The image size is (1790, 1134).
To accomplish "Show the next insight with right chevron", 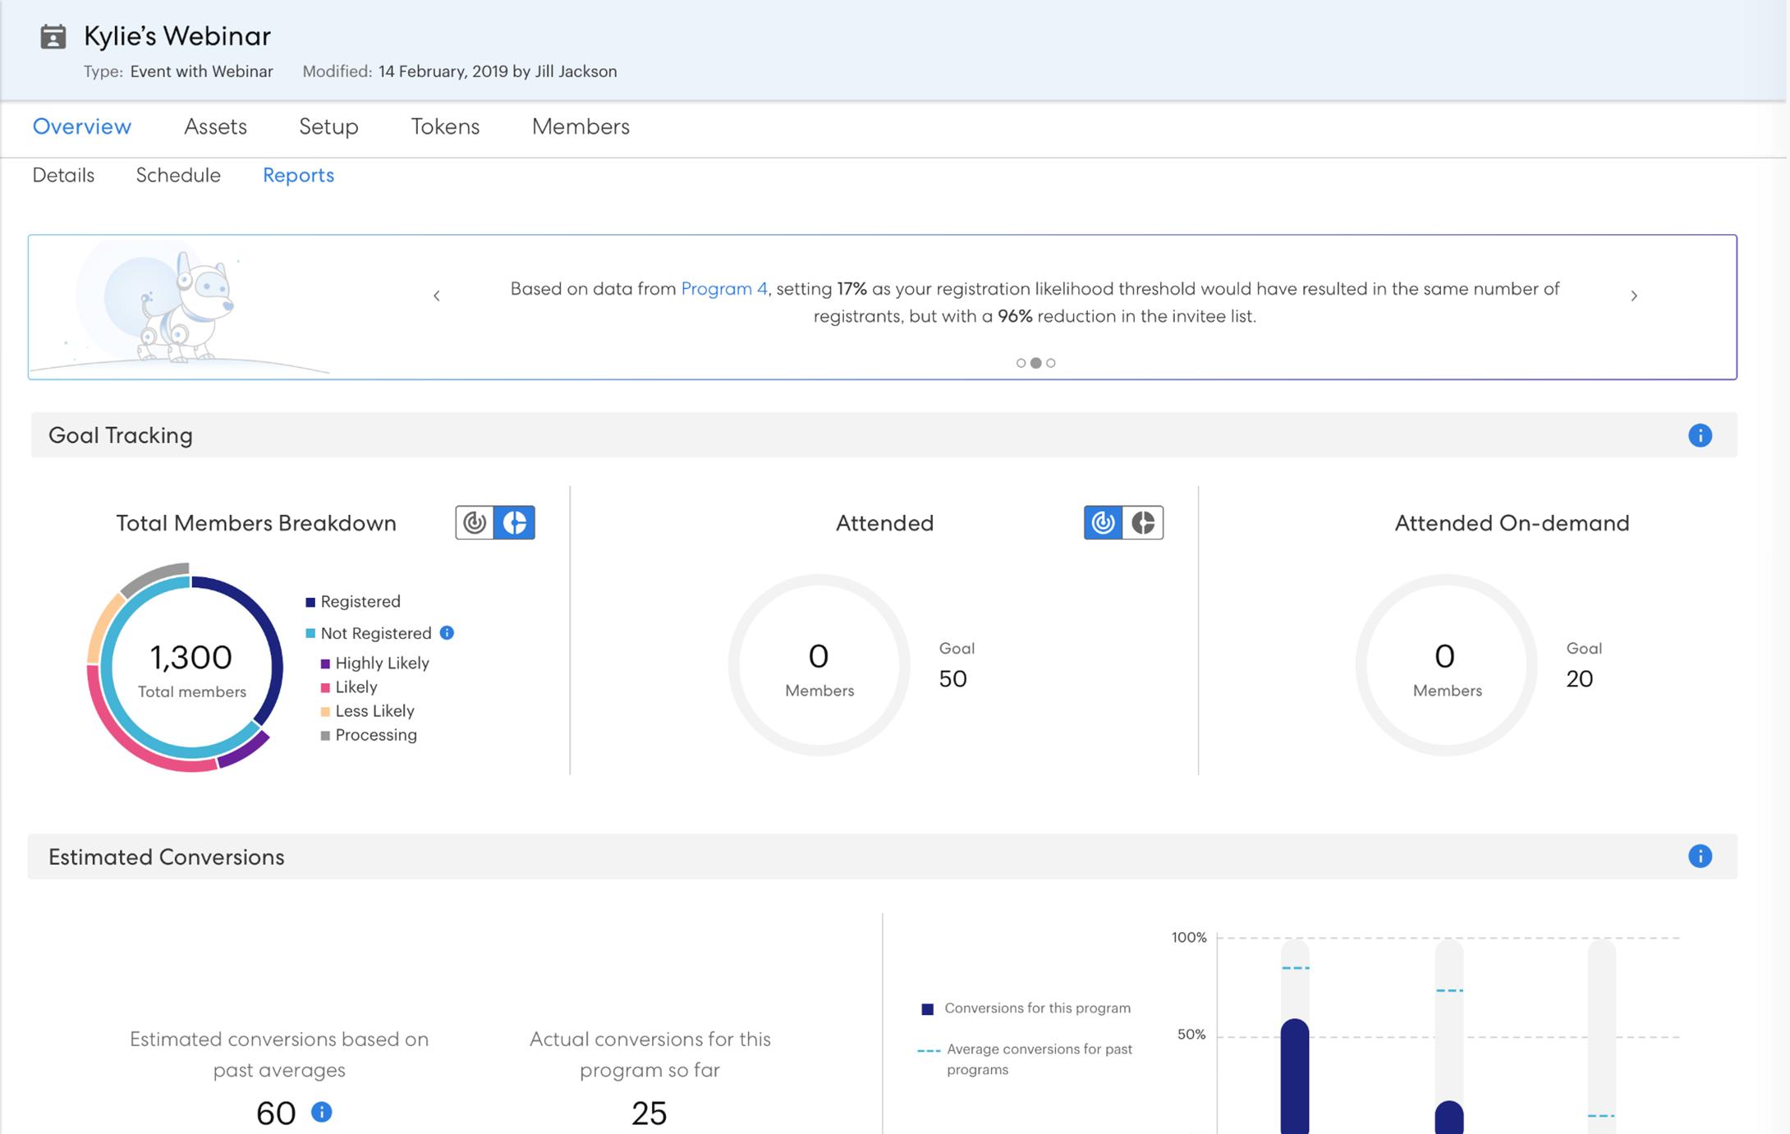I will [1634, 296].
